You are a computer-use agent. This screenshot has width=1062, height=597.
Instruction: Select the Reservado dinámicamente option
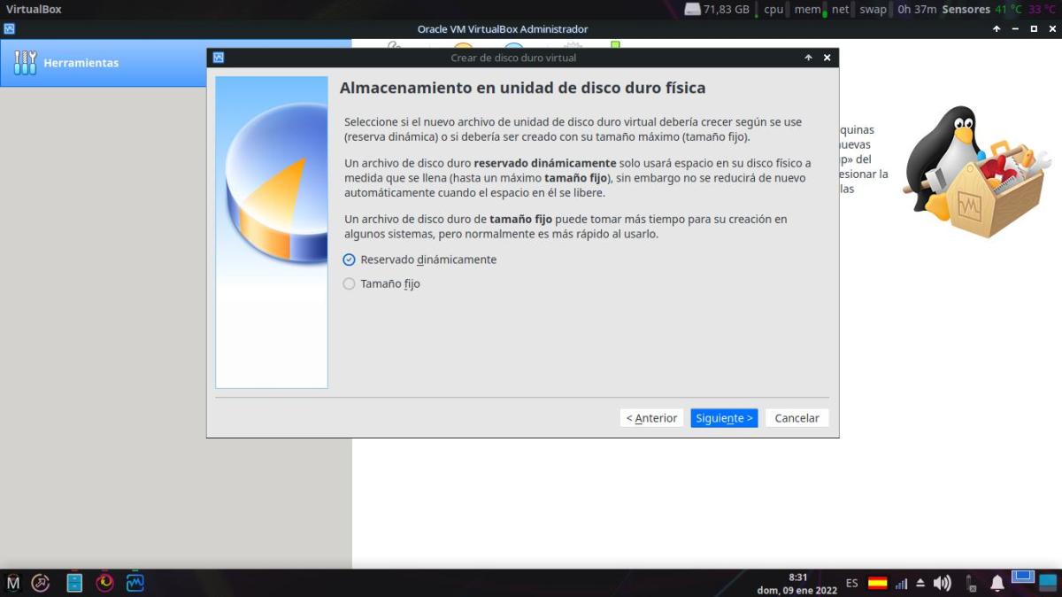[349, 260]
